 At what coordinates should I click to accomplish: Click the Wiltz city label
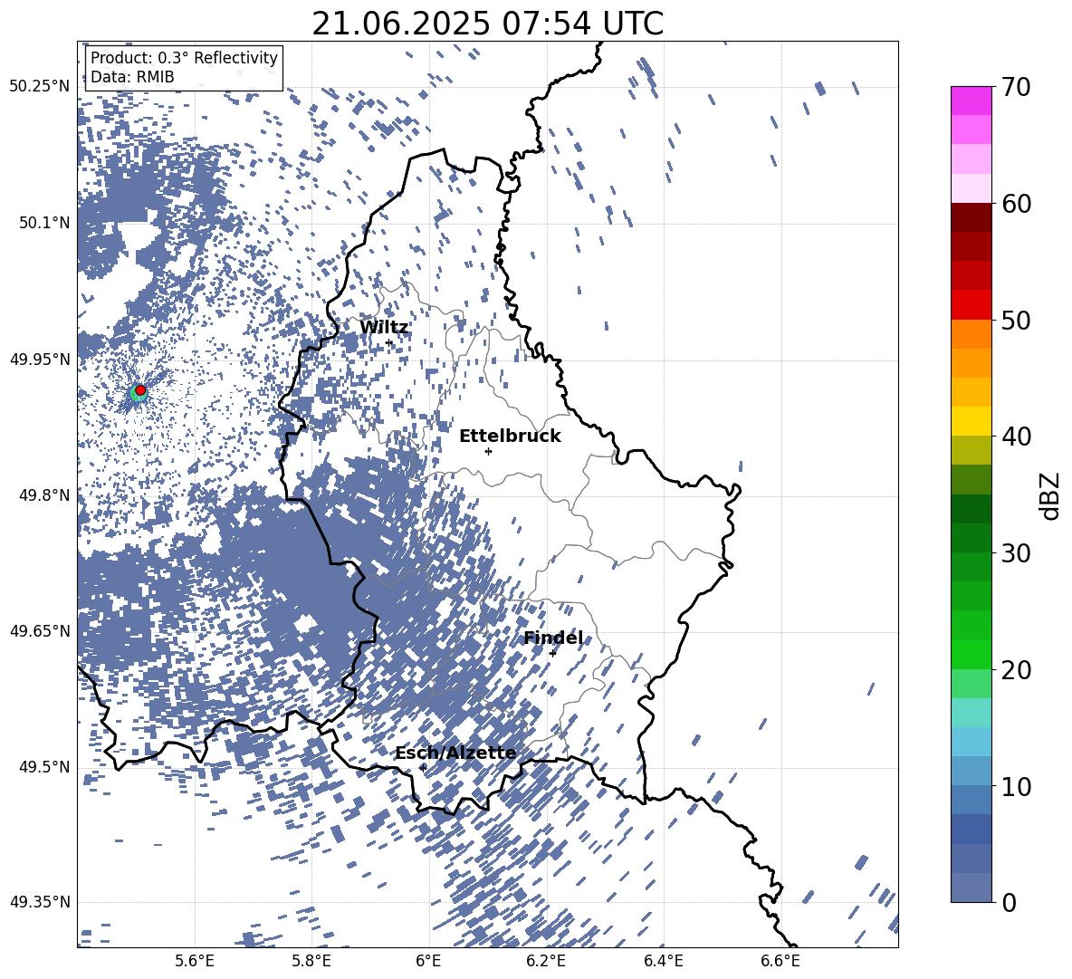[384, 327]
